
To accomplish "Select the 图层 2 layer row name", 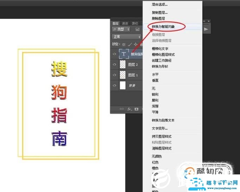I will tap(133, 65).
